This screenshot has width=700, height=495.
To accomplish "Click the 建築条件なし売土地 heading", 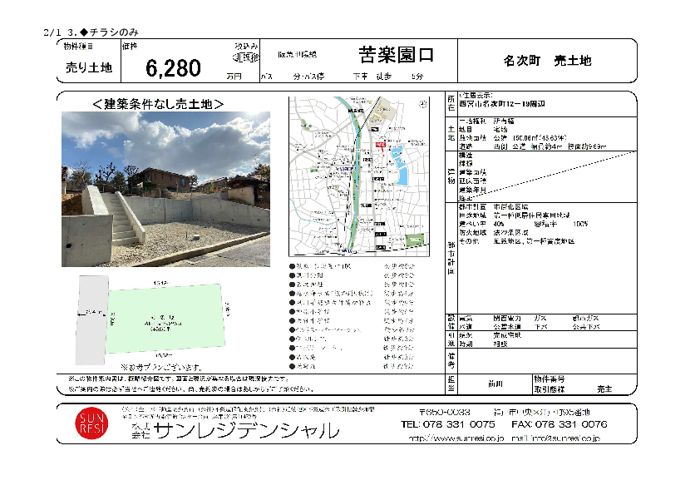I will point(158,104).
